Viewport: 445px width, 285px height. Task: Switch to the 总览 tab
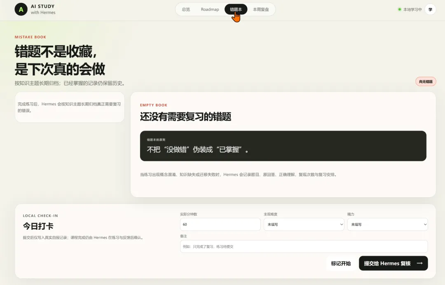[x=186, y=9]
